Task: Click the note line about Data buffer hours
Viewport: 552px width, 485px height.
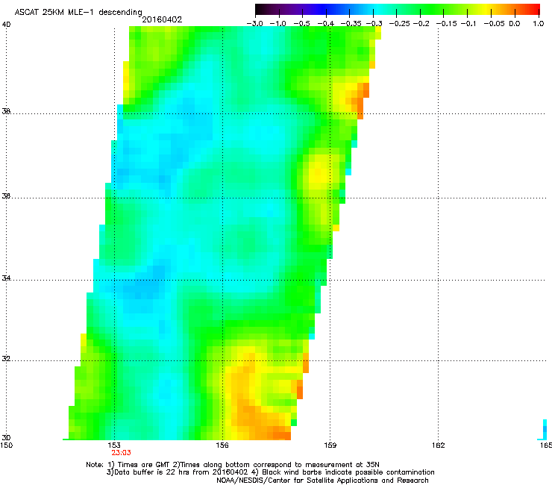Action: [270, 472]
